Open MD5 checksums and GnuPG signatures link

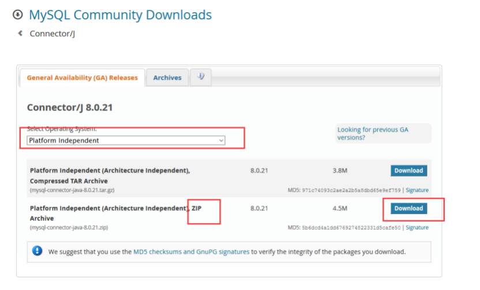tap(192, 252)
